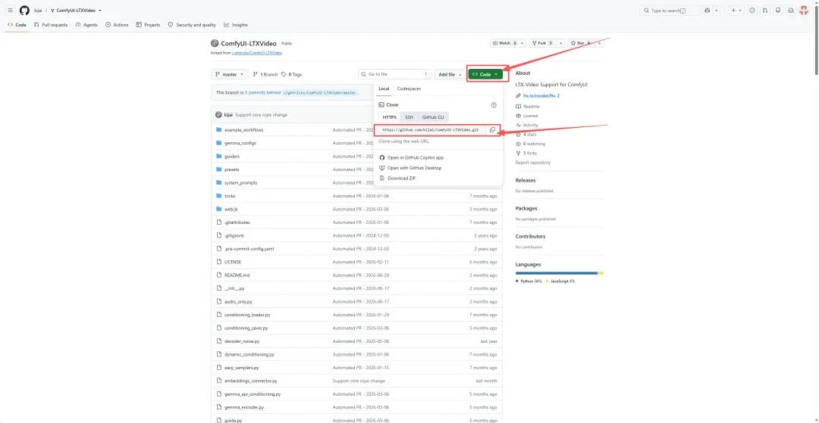This screenshot has width=819, height=423.
Task: Open the repository switcher arrow after ComfyUI-LTXVideo
Action: [x=100, y=11]
